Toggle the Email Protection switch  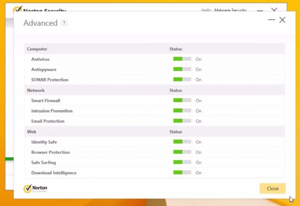[182, 121]
